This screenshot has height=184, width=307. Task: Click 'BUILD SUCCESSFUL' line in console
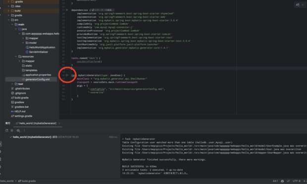[x=140, y=166]
